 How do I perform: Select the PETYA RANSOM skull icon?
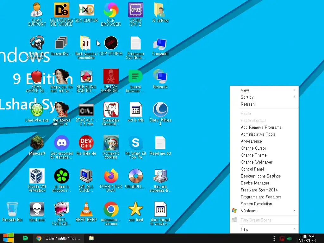pos(111,81)
